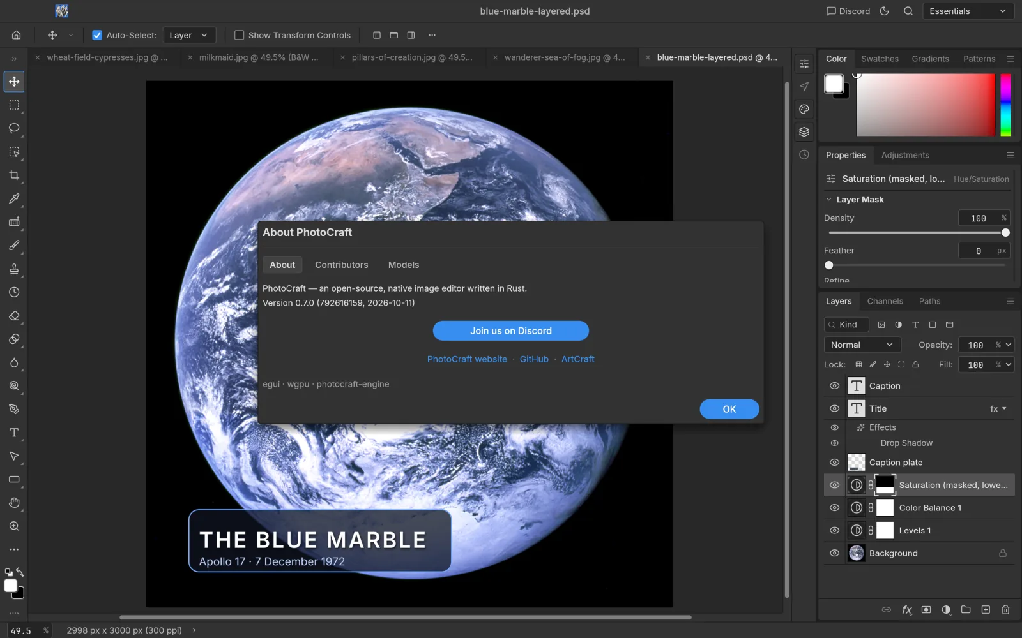The width and height of the screenshot is (1022, 638).
Task: Switch to the Adjustments tab
Action: point(905,155)
